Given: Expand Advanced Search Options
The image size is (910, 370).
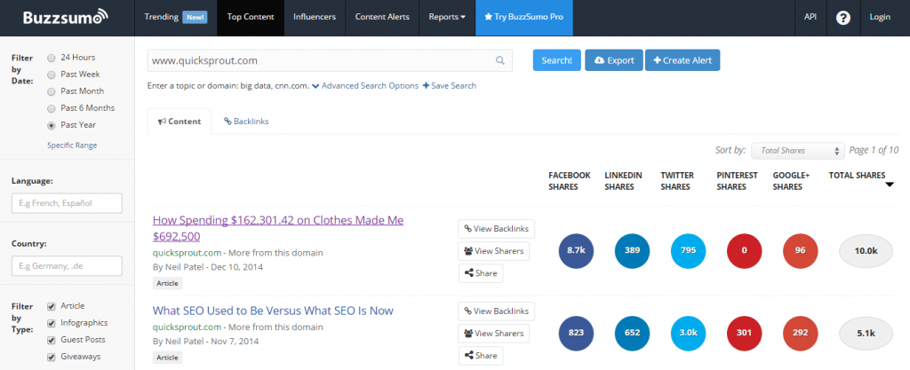Looking at the screenshot, I should [x=365, y=86].
